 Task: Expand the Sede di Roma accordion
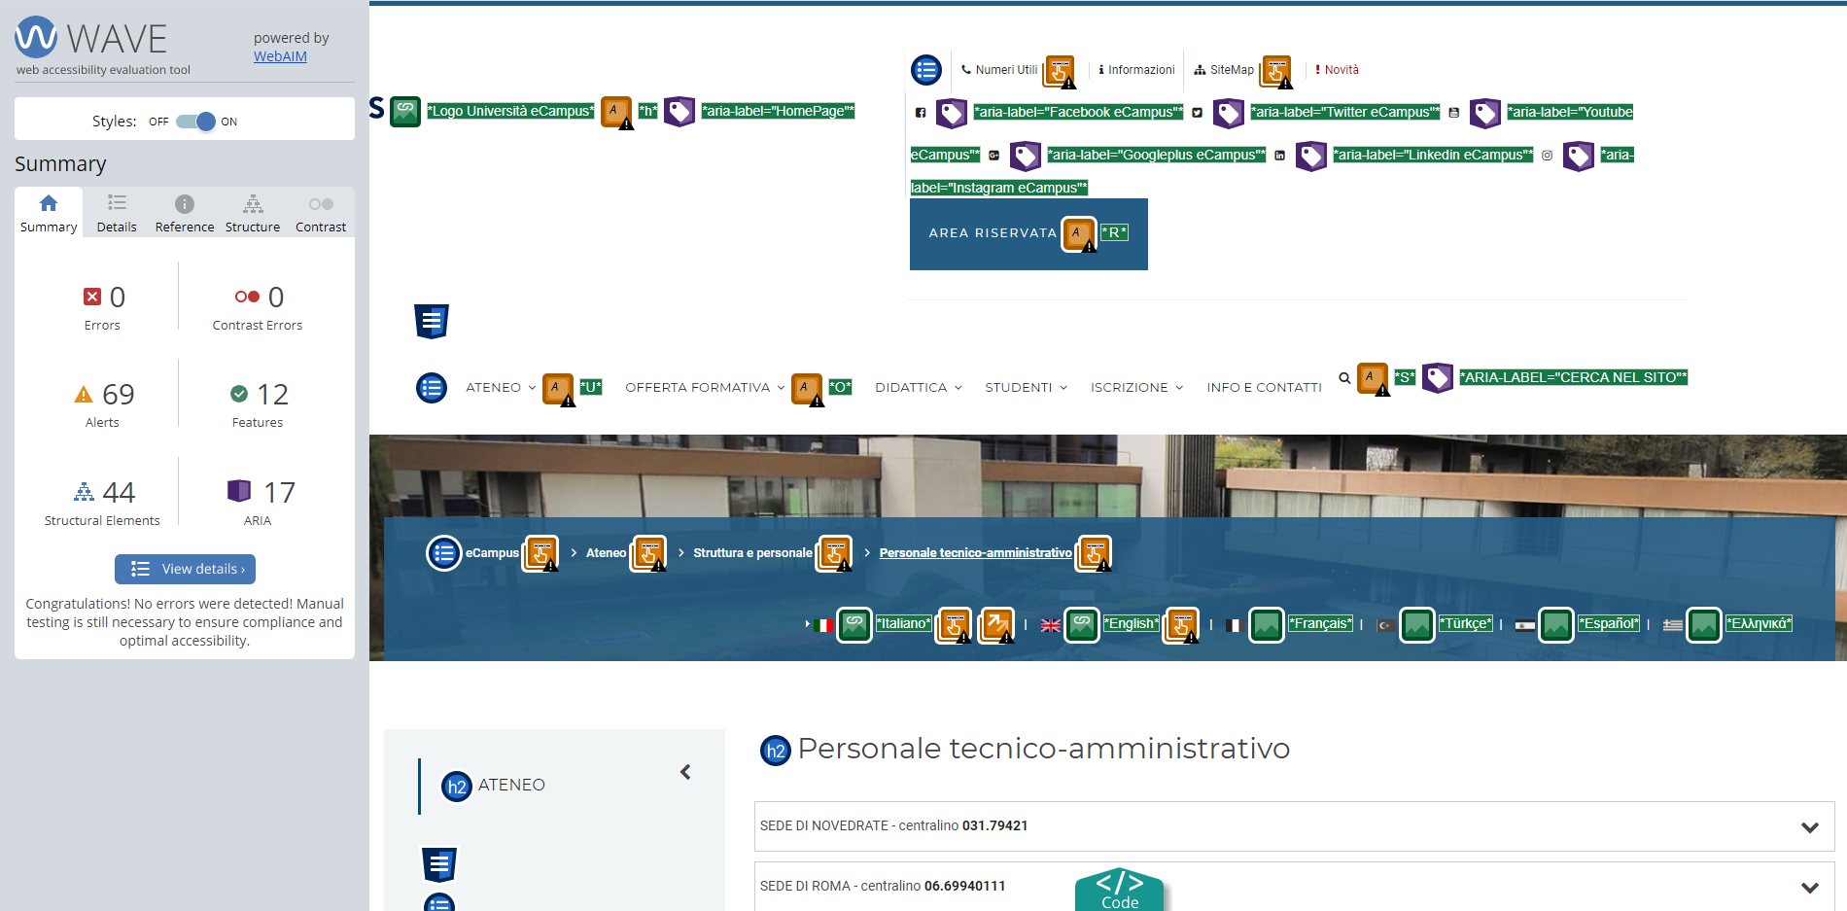pos(1294,886)
